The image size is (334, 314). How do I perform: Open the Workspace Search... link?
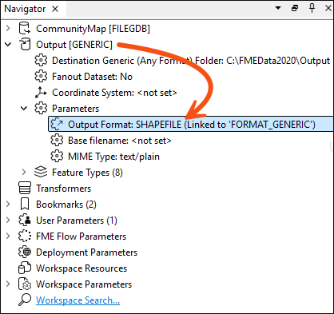click(x=78, y=300)
